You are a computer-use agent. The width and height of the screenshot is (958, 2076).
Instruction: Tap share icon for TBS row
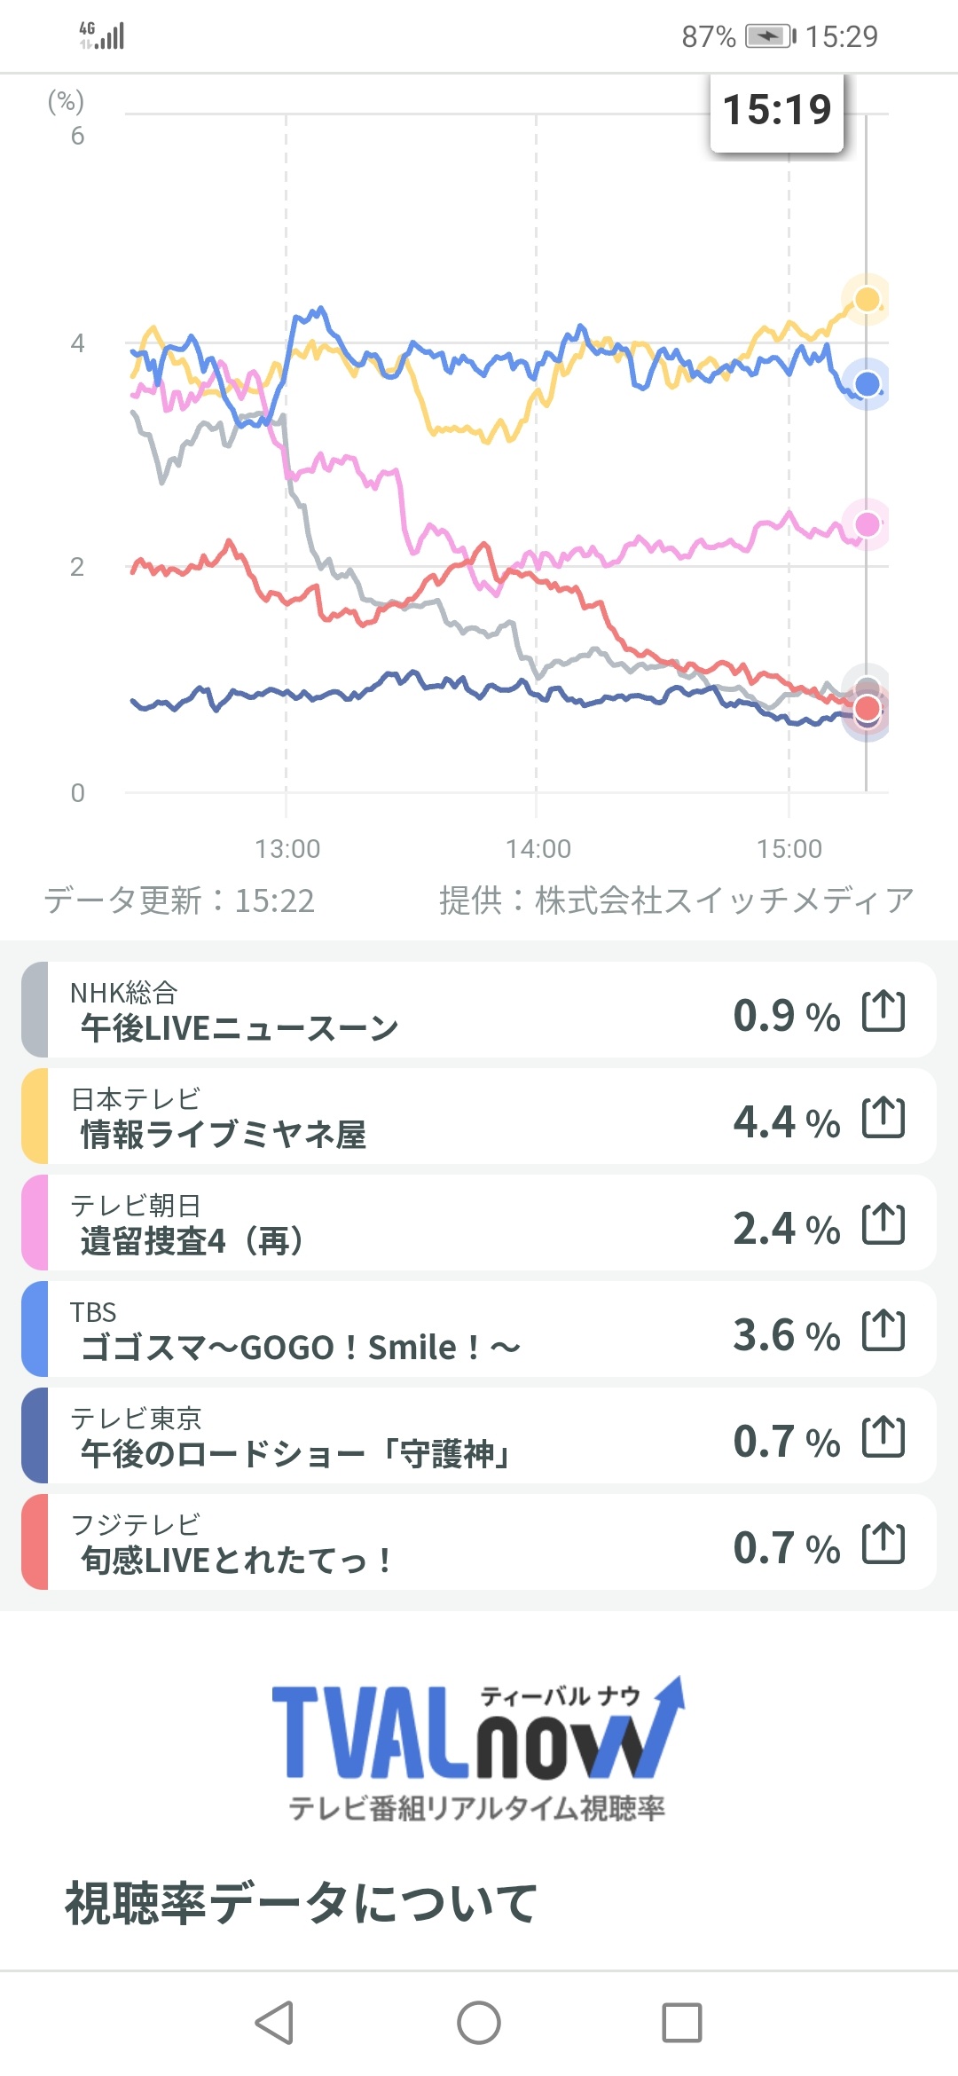(x=883, y=1331)
